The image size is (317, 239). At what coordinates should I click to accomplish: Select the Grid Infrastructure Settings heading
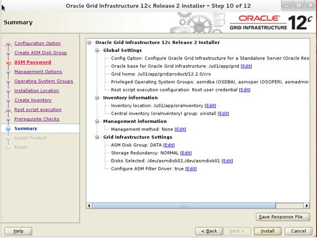pyautogui.click(x=138, y=137)
